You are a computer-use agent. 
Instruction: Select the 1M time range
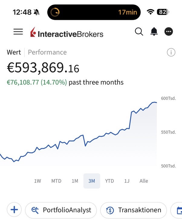(x=75, y=181)
